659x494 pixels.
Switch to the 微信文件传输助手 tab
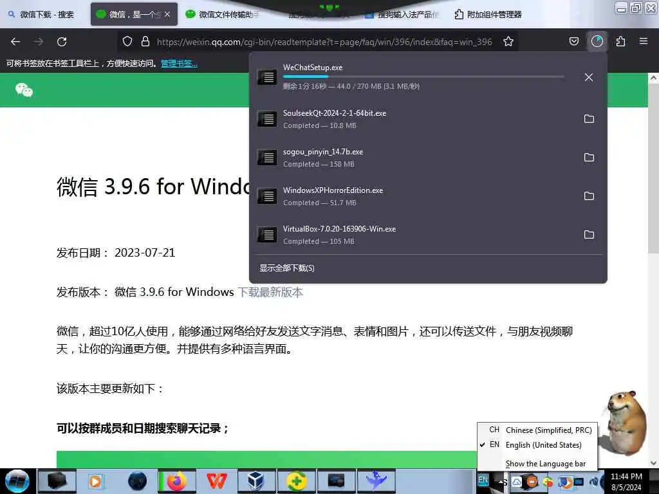pos(223,14)
